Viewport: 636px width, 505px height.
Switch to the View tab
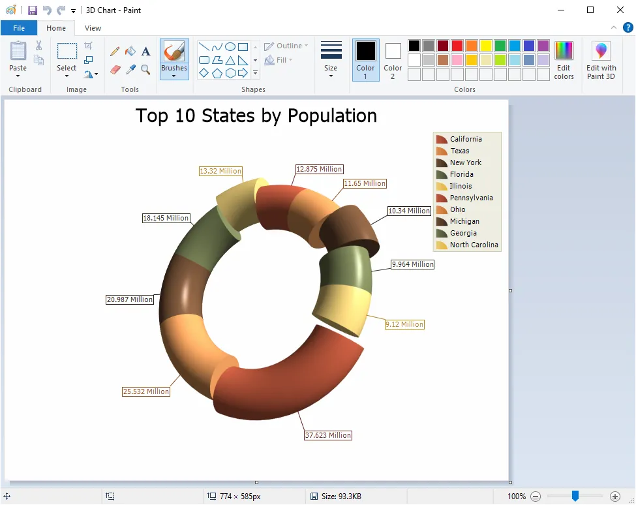tap(92, 28)
